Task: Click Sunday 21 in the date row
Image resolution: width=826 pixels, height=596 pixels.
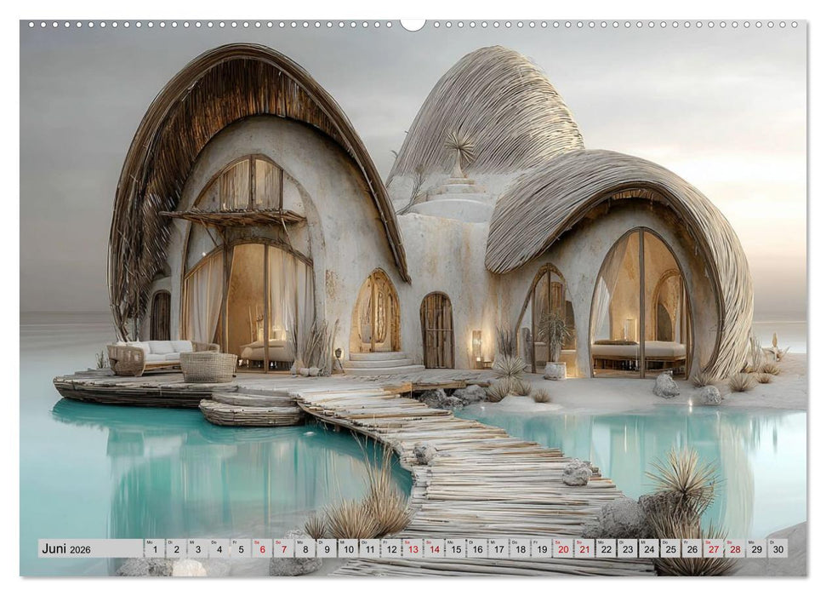Action: point(584,549)
